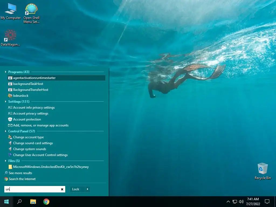Open the Files (5) category header

click(14, 161)
